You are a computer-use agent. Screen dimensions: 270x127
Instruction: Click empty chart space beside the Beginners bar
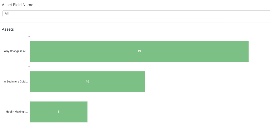pos(207,82)
